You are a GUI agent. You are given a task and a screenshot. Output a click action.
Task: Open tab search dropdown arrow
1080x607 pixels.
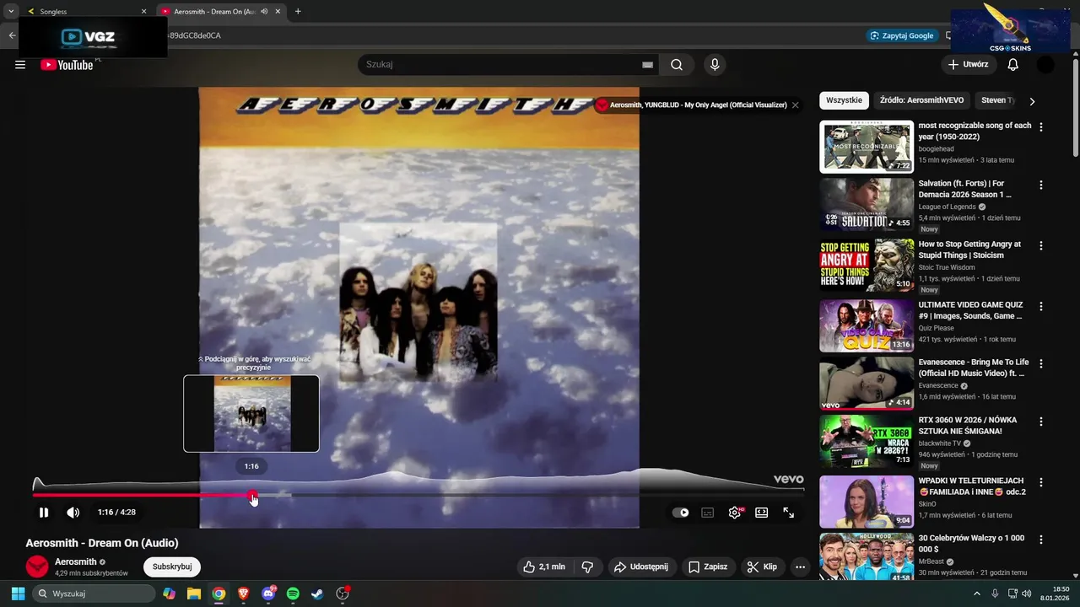pos(11,12)
